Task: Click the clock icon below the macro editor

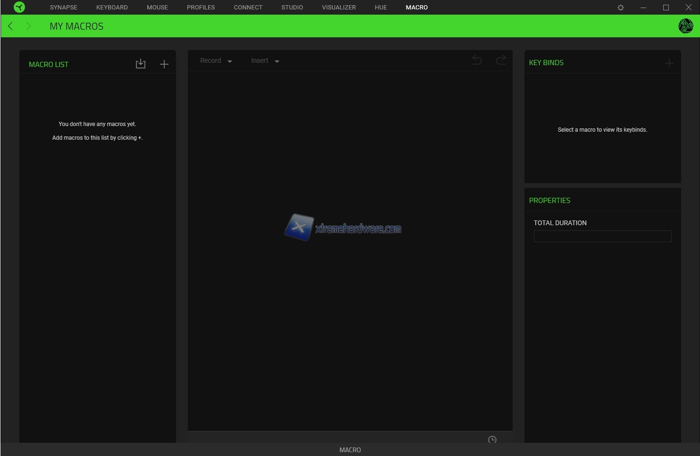Action: pos(492,439)
